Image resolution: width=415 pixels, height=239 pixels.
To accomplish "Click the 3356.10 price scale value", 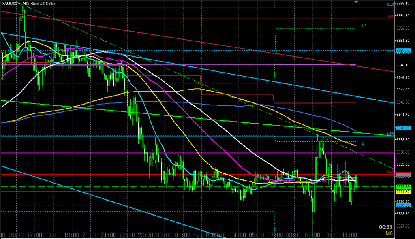I will point(403,3).
